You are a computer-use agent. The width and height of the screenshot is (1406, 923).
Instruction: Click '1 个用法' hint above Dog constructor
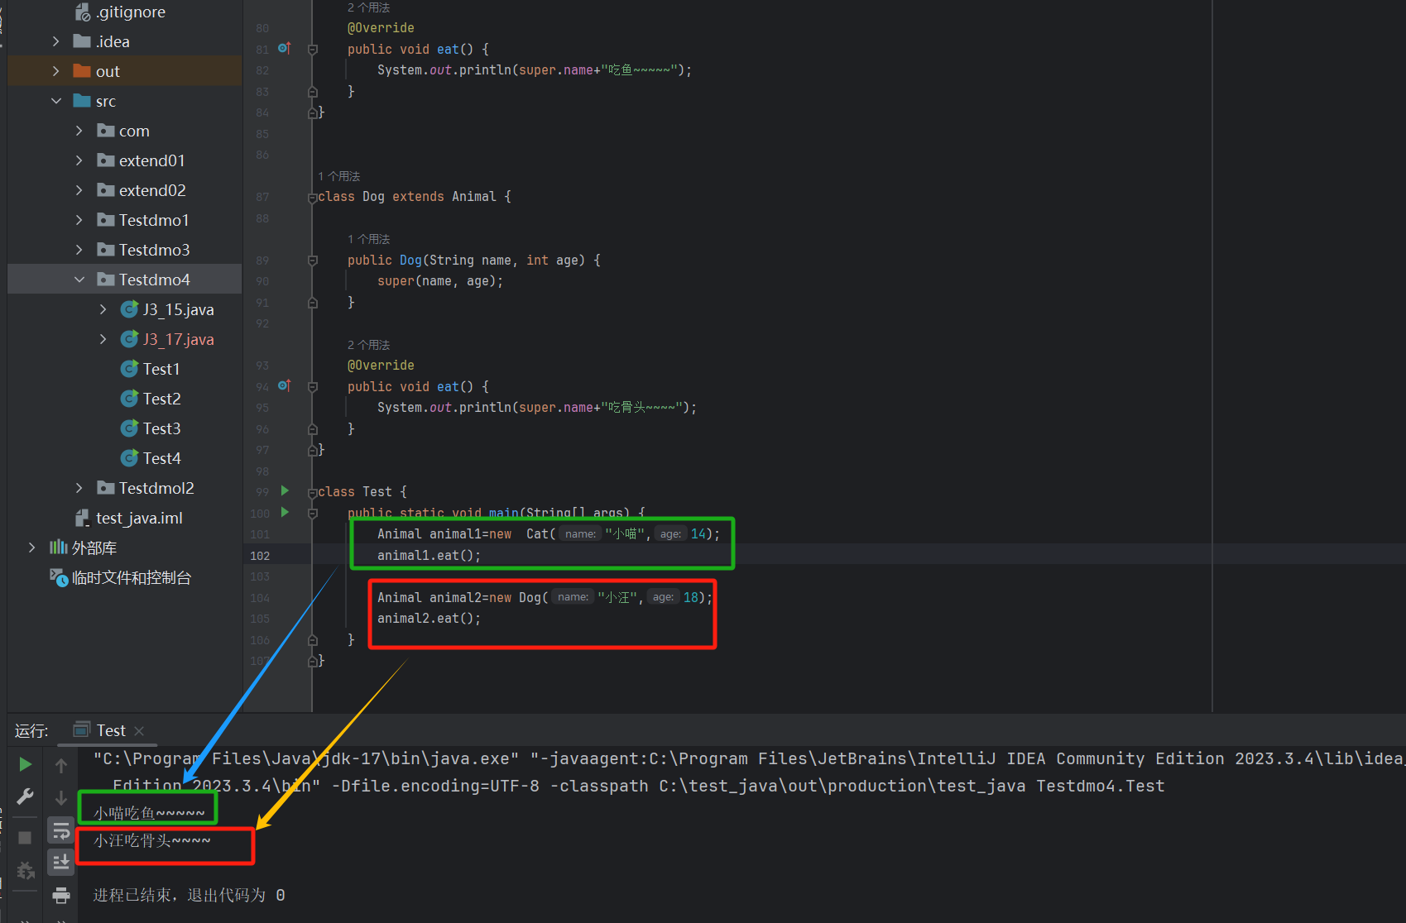[368, 239]
